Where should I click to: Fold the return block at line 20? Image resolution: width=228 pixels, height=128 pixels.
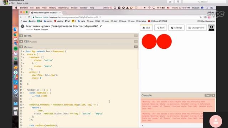[23, 108]
